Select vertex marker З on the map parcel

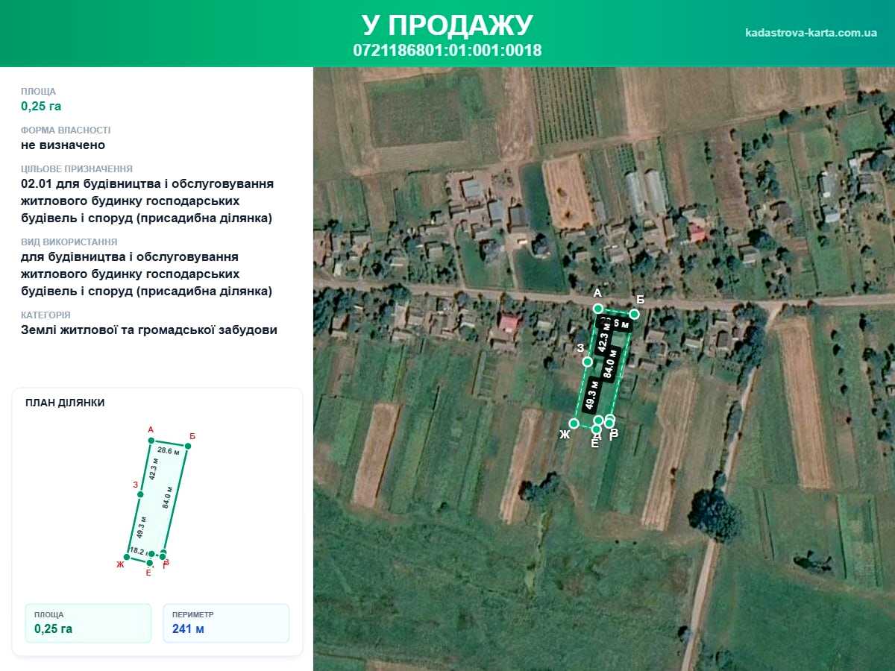[x=587, y=362]
